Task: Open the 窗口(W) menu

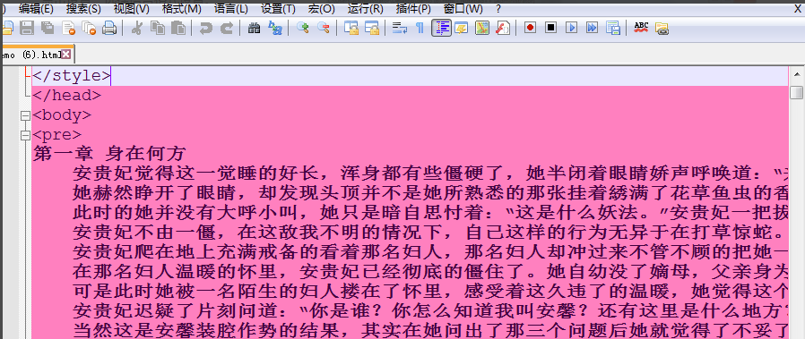Action: (x=463, y=9)
